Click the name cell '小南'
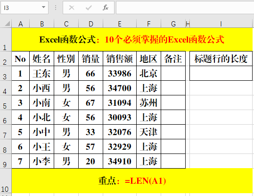Screen dimensions: 254x196 pos(42,102)
